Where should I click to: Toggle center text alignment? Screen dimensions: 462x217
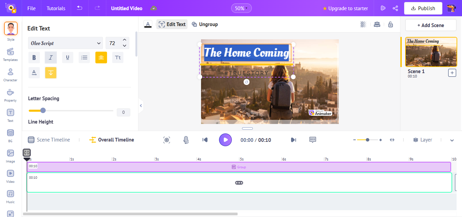pos(101,58)
